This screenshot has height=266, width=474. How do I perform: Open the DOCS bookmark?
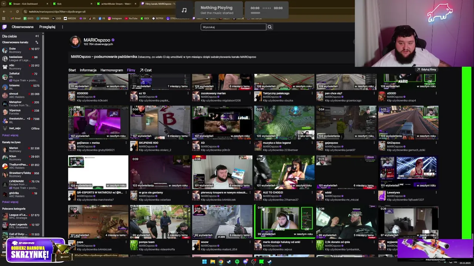point(29,18)
